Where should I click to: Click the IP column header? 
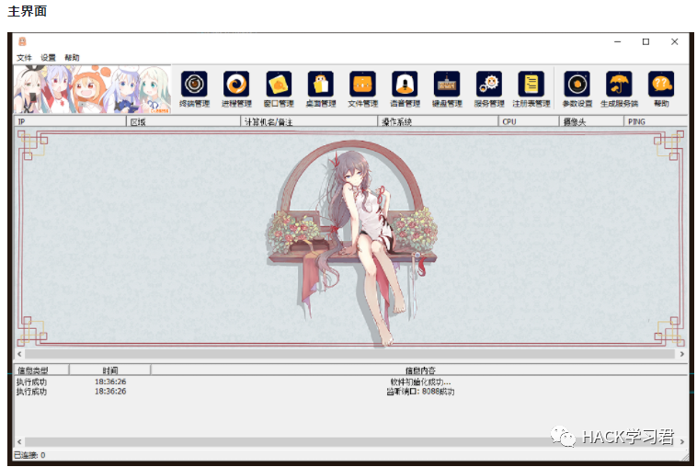click(70, 121)
